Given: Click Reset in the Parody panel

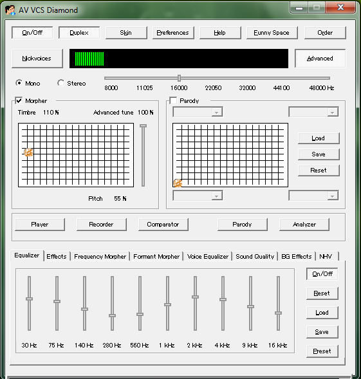Looking at the screenshot, I should (319, 171).
